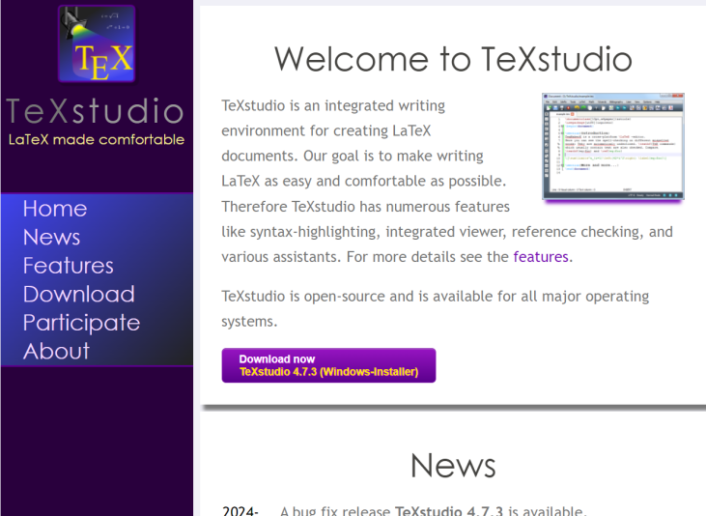Visit the About page in sidebar
The width and height of the screenshot is (706, 516).
(56, 351)
